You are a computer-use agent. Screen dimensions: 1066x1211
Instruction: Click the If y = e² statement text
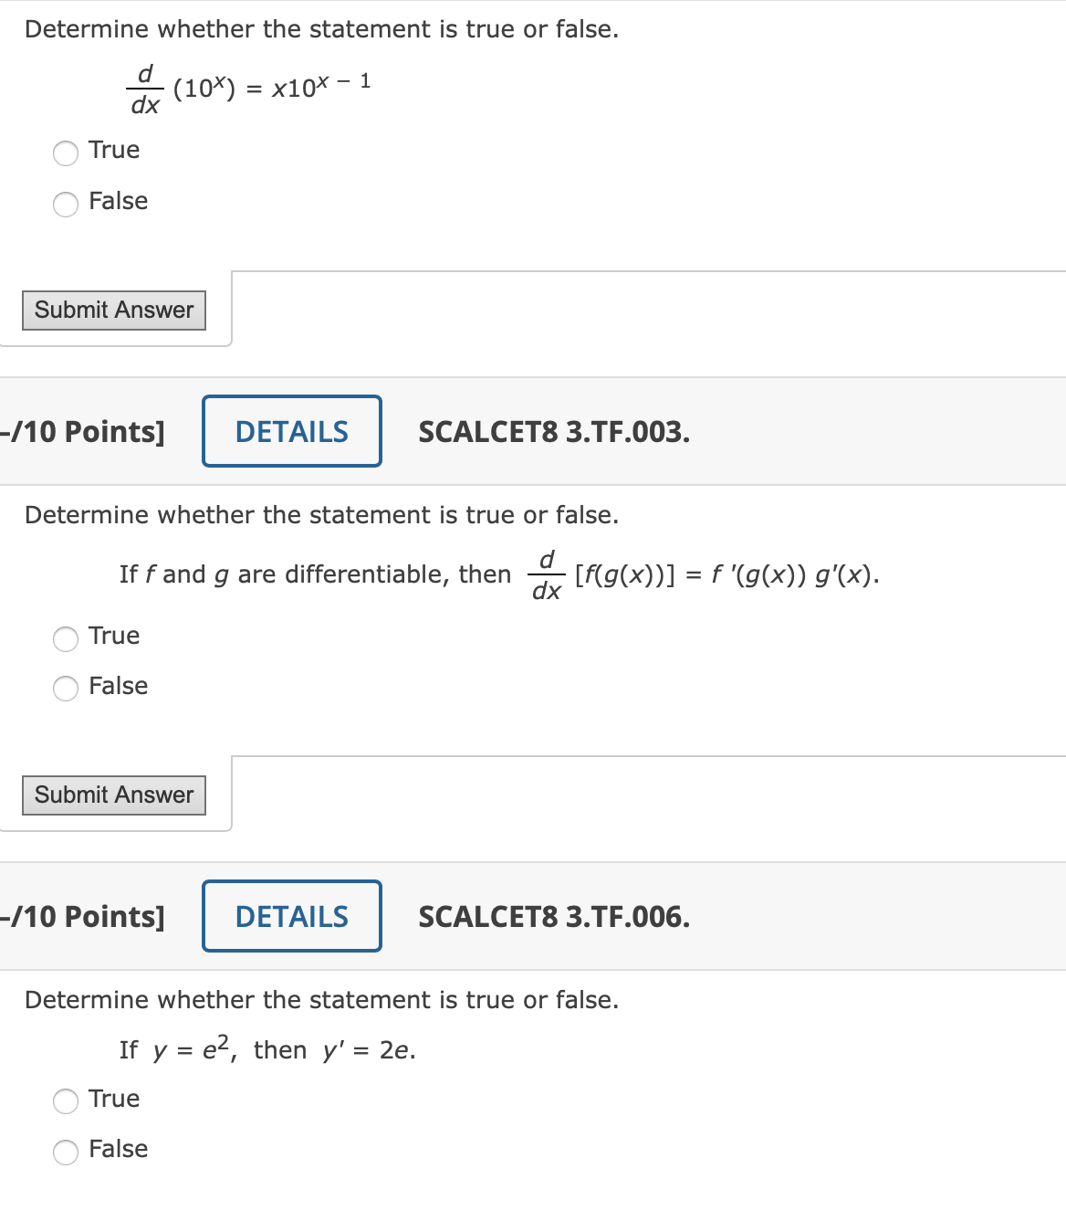click(266, 1048)
